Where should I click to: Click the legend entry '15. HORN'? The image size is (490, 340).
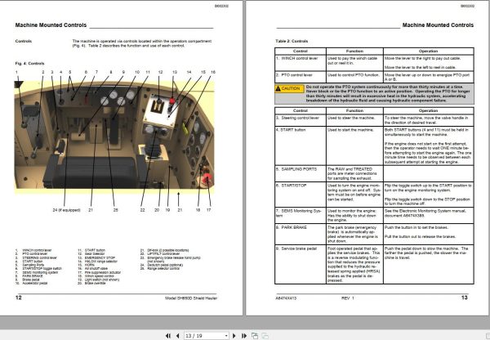[86, 265]
